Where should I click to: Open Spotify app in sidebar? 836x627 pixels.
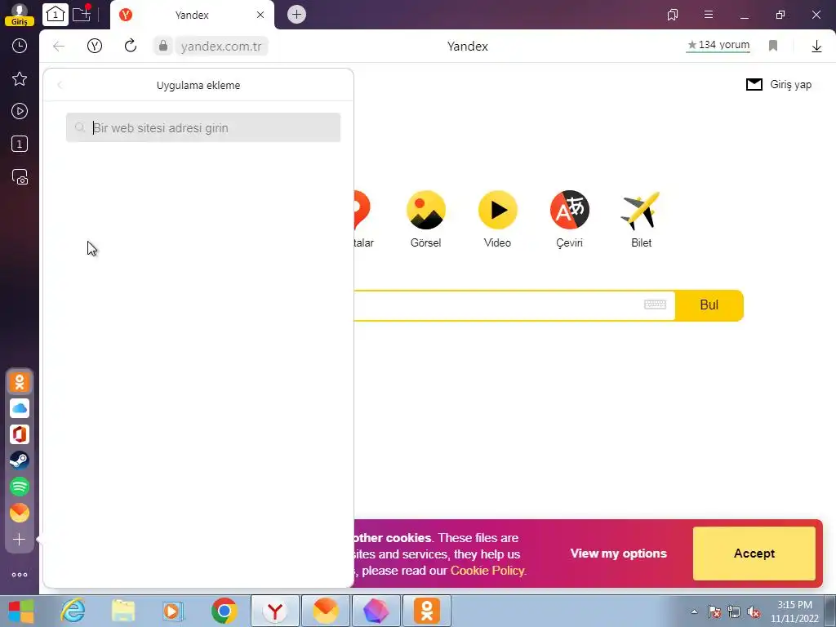click(x=20, y=487)
